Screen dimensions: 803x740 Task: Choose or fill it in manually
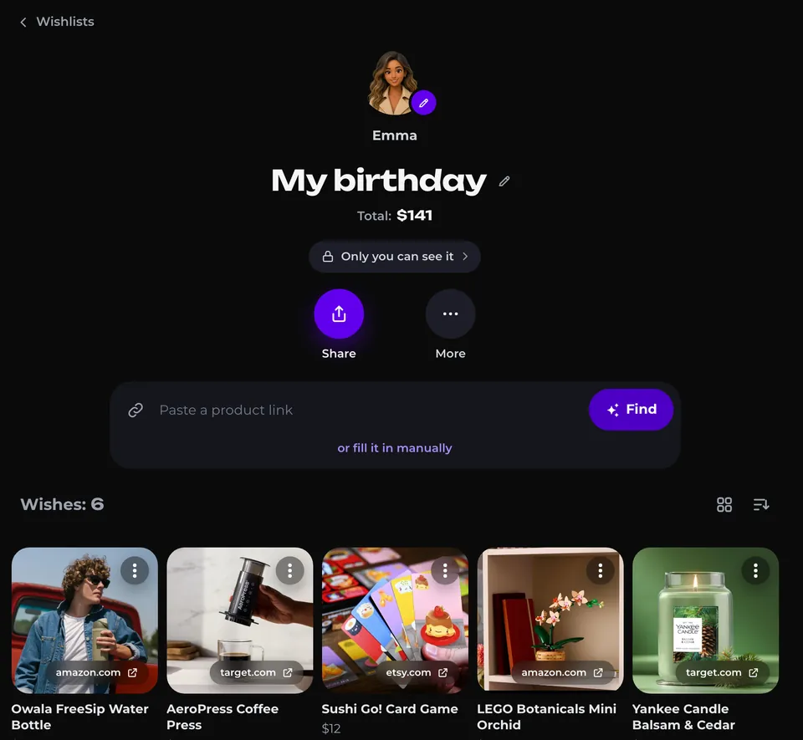click(x=394, y=448)
